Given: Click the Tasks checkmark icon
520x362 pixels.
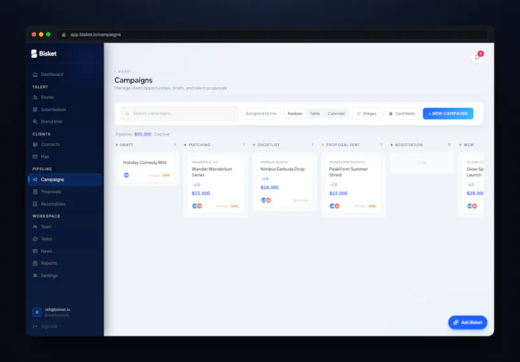Looking at the screenshot, I should click(35, 239).
